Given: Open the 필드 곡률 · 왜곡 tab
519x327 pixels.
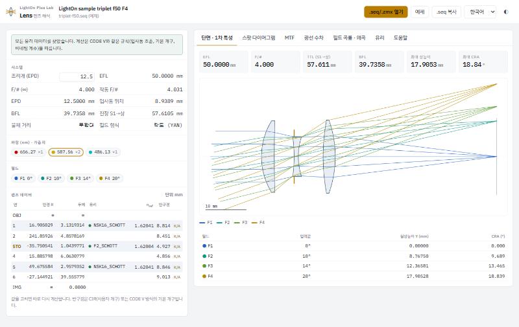Looking at the screenshot, I should [x=349, y=38].
